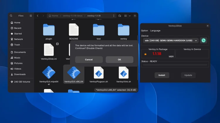Open Pictures in Files sidebar
Image resolution: width=220 pixels, height=123 pixels.
[x=21, y=63]
